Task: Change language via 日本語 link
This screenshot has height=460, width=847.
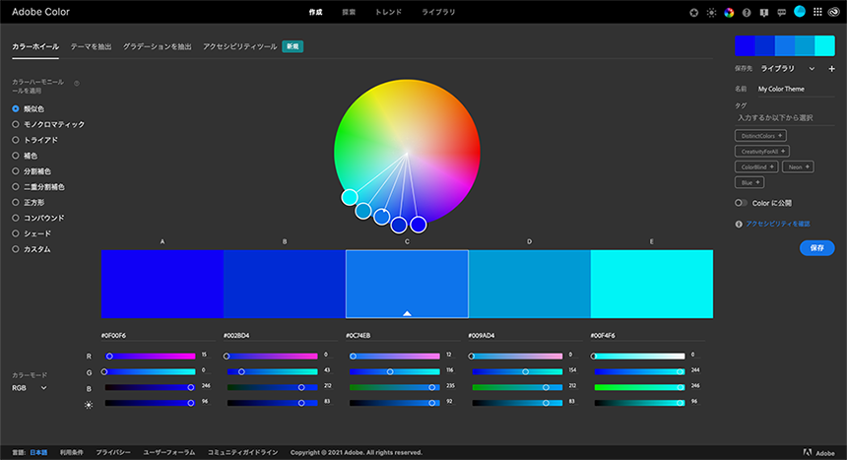Action: point(38,452)
